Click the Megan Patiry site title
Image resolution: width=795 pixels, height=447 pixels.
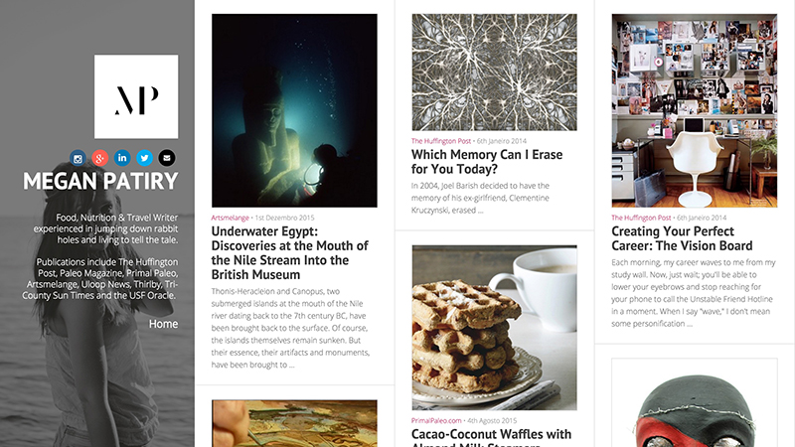coord(100,181)
